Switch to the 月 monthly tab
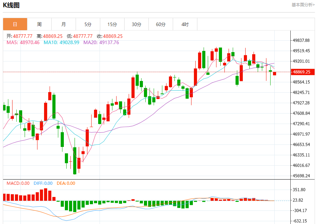The height and width of the screenshot is (224, 316). (x=64, y=24)
